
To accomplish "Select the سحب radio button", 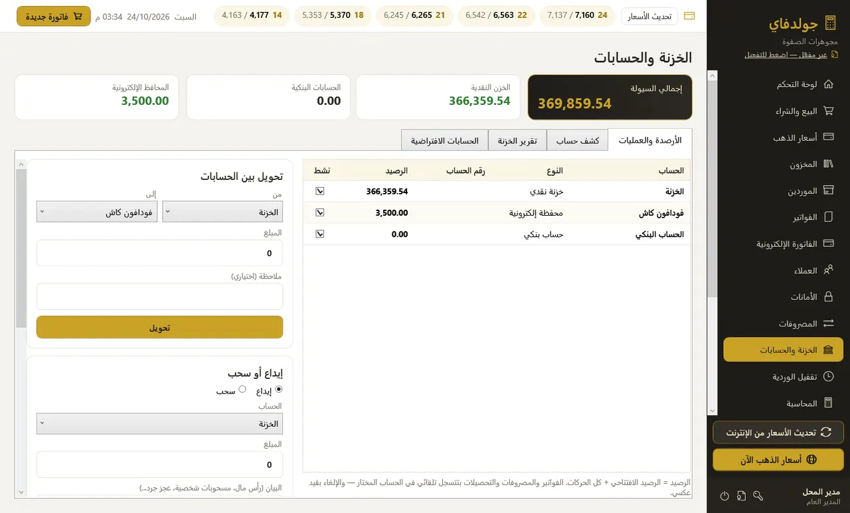I will coord(242,390).
